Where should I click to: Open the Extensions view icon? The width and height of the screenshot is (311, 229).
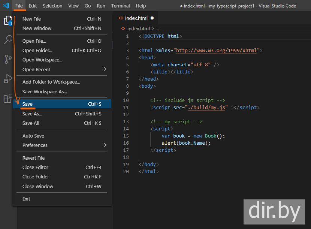tap(7, 99)
